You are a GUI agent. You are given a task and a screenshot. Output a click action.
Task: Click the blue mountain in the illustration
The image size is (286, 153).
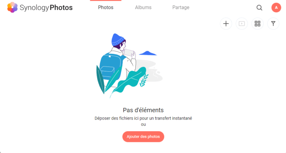point(148,53)
